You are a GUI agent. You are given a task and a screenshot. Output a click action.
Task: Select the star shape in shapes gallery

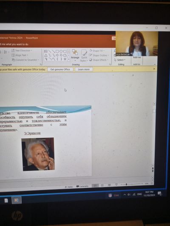(65, 59)
